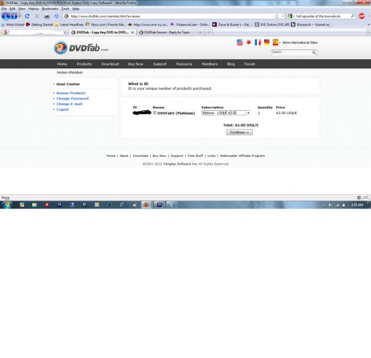This screenshot has height=358, width=371.
Task: Open Change Password link
Action: pyautogui.click(x=72, y=99)
